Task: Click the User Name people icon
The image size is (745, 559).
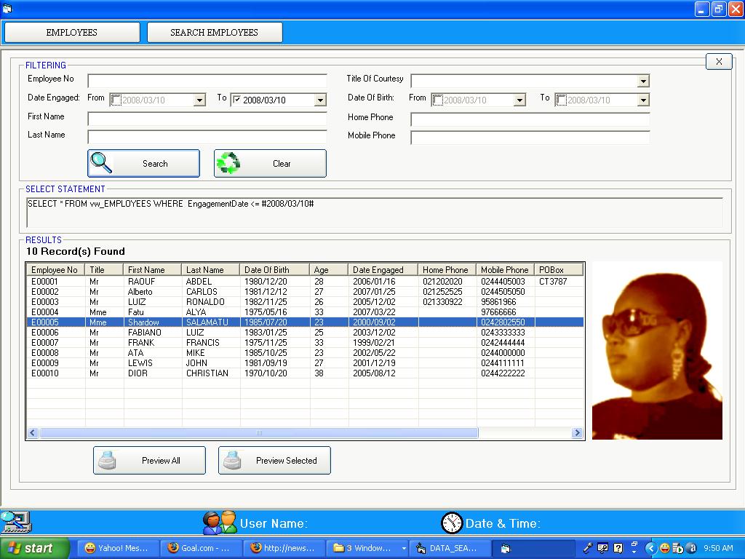Action: coord(219,523)
